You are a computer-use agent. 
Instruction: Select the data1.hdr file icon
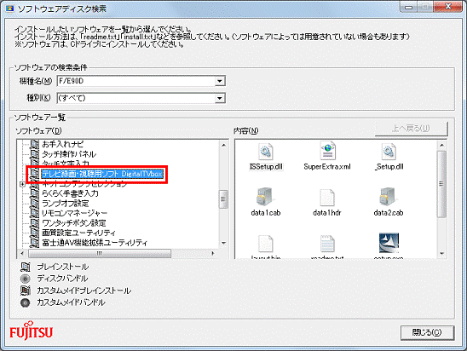[x=327, y=198]
